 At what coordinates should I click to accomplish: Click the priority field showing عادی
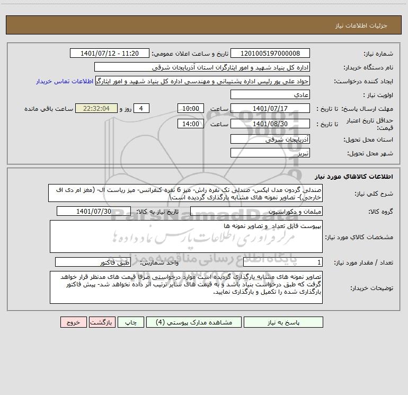270,94
